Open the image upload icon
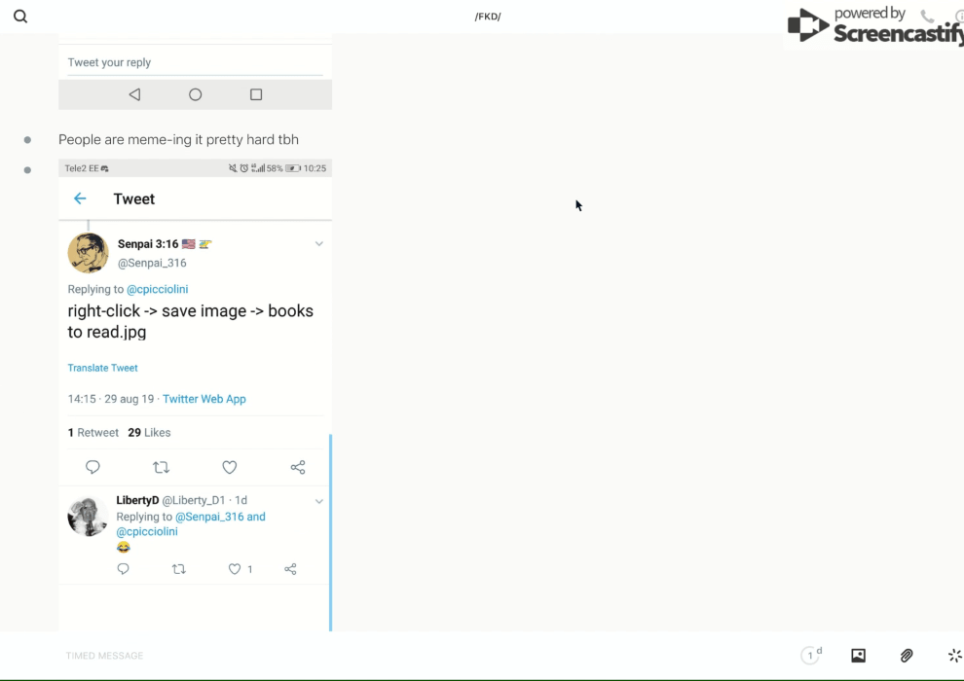The height and width of the screenshot is (681, 964). (858, 656)
